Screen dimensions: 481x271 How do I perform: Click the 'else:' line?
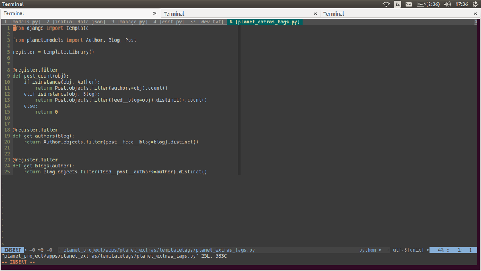tap(31, 106)
